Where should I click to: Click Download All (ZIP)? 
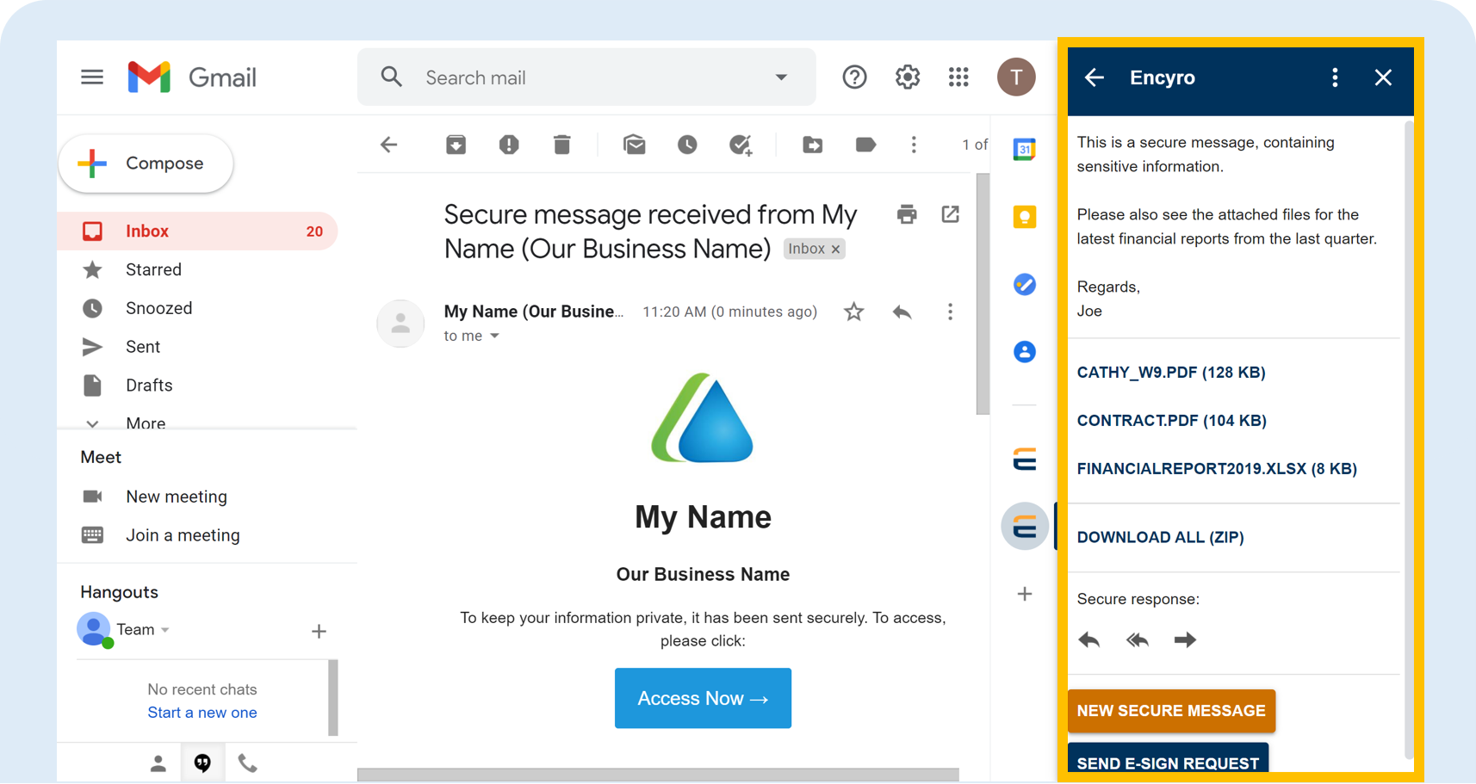(x=1161, y=537)
